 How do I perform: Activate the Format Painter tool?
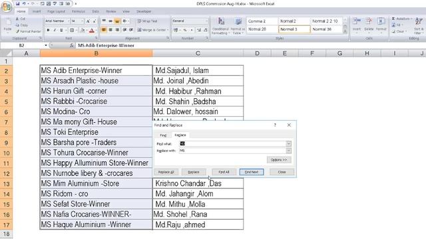point(28,31)
